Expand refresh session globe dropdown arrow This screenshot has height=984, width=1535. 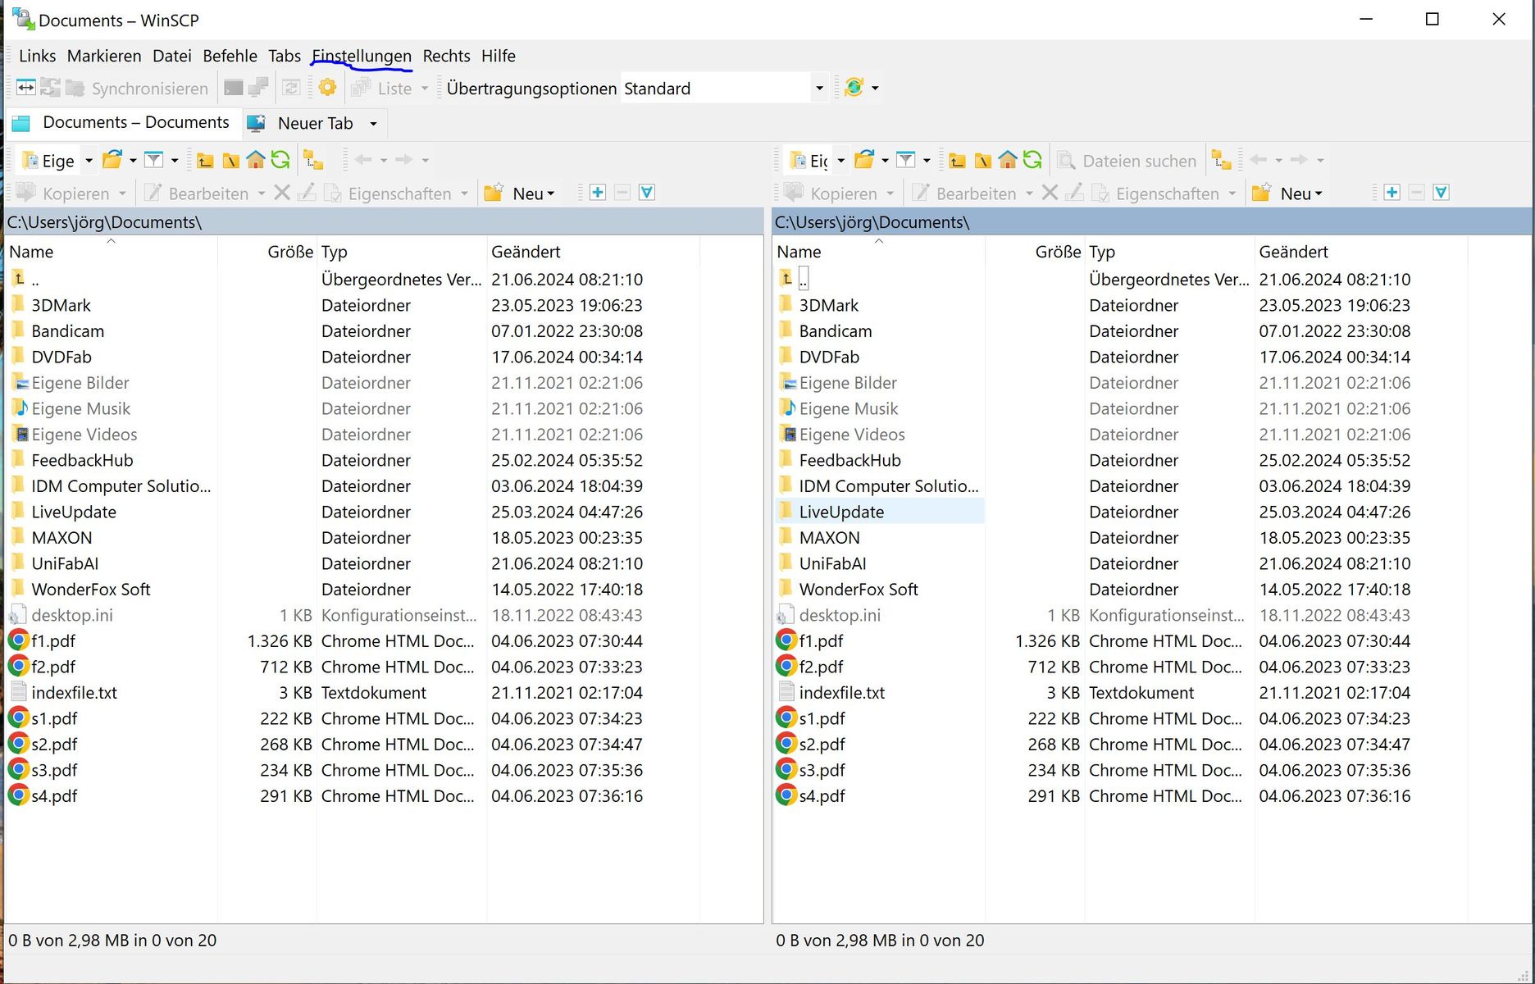875,88
